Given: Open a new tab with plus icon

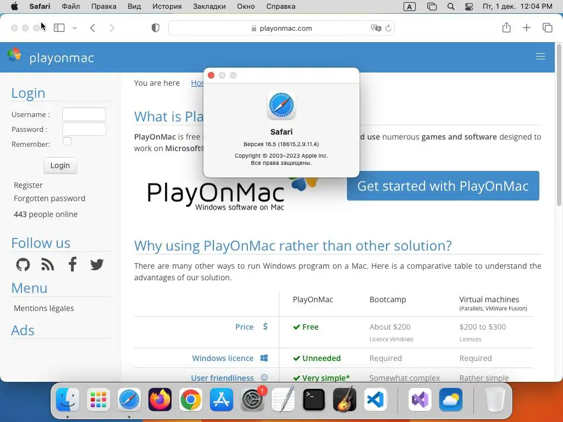Looking at the screenshot, I should pyautogui.click(x=526, y=27).
